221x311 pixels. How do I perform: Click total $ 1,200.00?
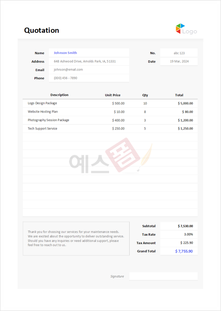click(185, 120)
